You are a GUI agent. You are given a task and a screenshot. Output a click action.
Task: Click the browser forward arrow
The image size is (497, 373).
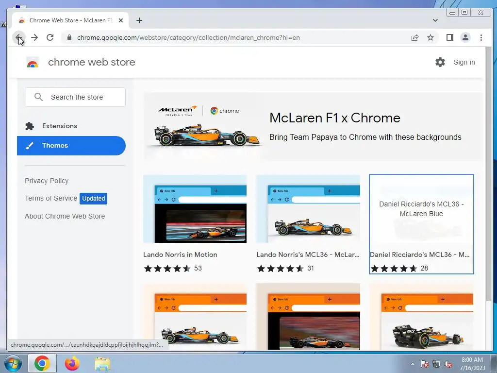click(x=34, y=37)
